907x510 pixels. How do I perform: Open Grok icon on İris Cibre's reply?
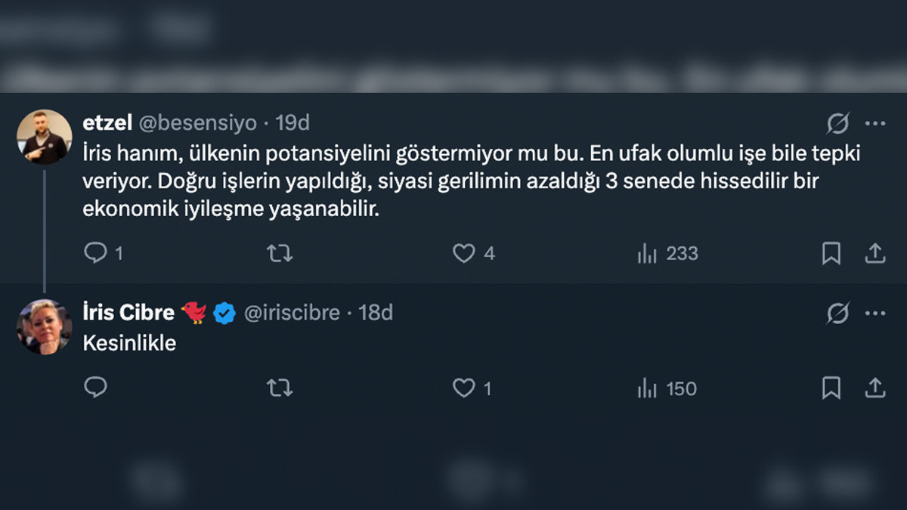[837, 313]
